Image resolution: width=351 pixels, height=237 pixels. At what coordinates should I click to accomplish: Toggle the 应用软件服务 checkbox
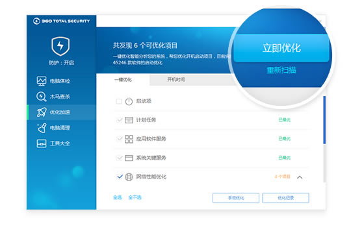(x=120, y=139)
